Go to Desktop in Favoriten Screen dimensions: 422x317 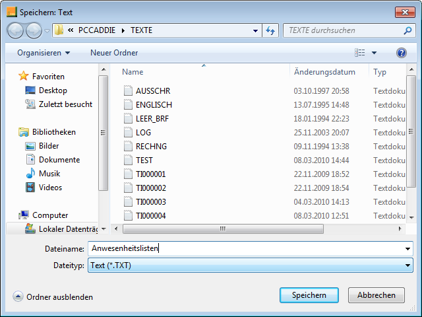coord(53,90)
